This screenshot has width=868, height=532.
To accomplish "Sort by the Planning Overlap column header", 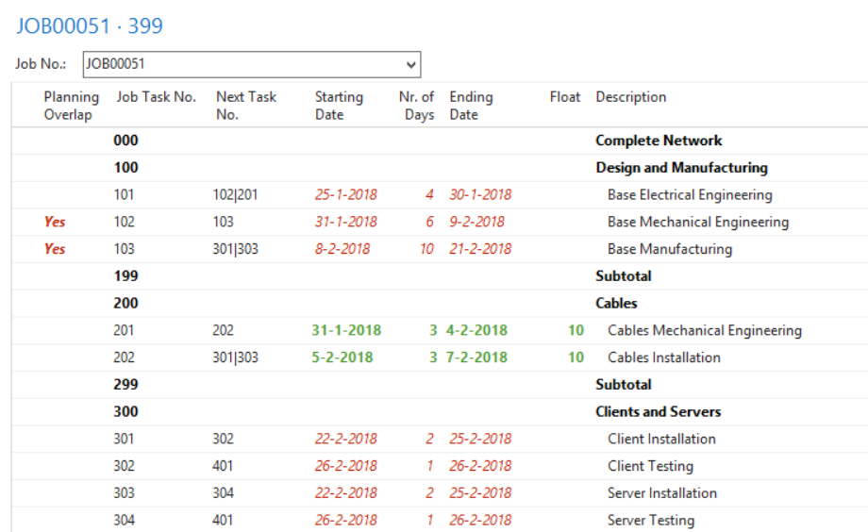I will 72,106.
